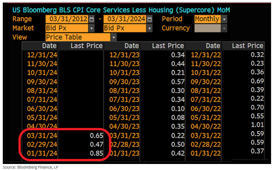Viewport: 272px width, 170px height.
Task: Click the 09/30/22 date entry
Action: point(206,82)
